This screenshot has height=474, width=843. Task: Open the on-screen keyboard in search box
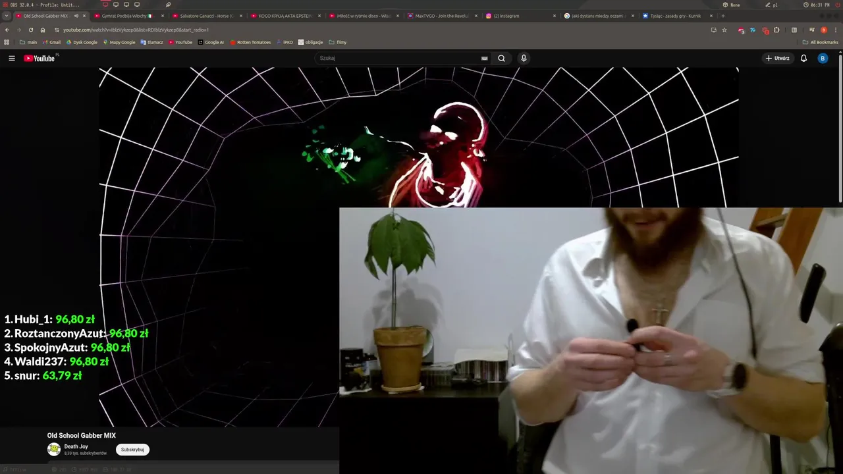click(x=485, y=58)
